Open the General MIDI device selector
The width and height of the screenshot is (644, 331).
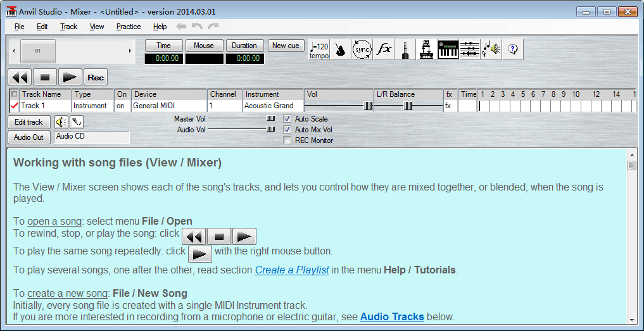tap(168, 106)
